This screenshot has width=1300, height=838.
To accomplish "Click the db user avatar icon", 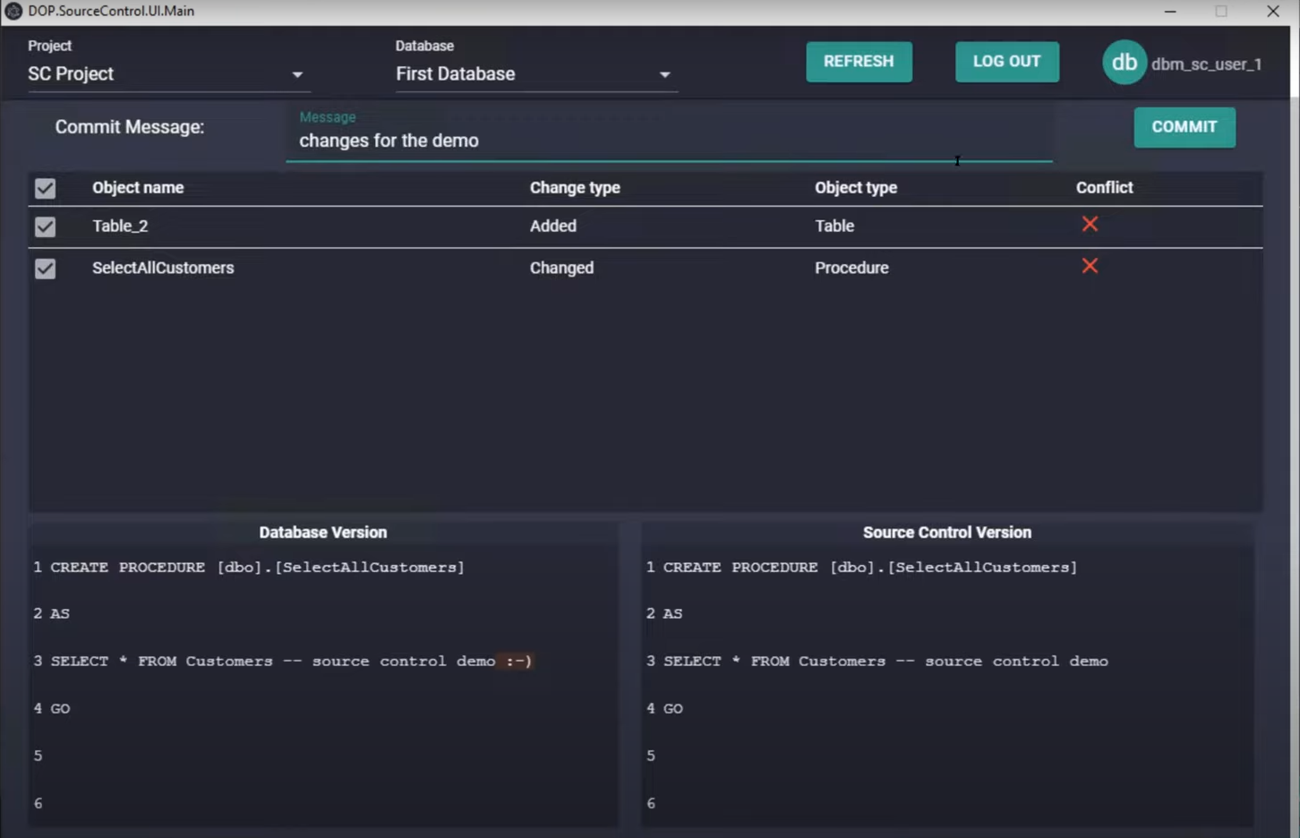I will 1125,63.
